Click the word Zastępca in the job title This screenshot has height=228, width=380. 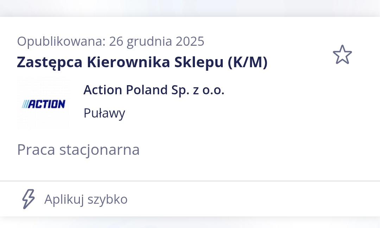50,62
